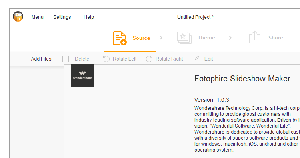
Task: Click the Add Files button label
Action: pyautogui.click(x=41, y=59)
